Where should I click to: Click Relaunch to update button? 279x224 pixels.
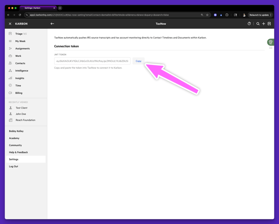coord(260,15)
